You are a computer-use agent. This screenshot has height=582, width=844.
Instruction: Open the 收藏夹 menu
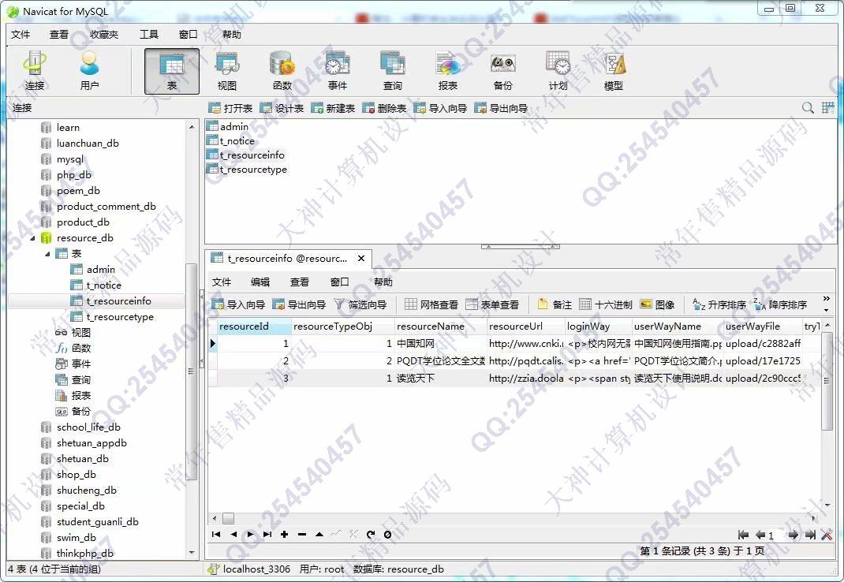click(104, 35)
